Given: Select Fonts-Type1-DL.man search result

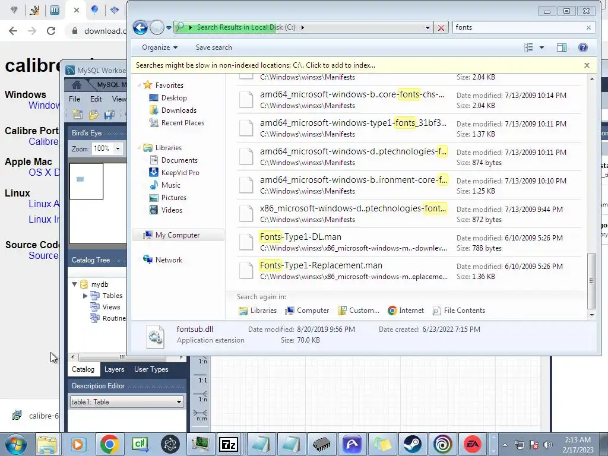Looking at the screenshot, I should coord(409,242).
